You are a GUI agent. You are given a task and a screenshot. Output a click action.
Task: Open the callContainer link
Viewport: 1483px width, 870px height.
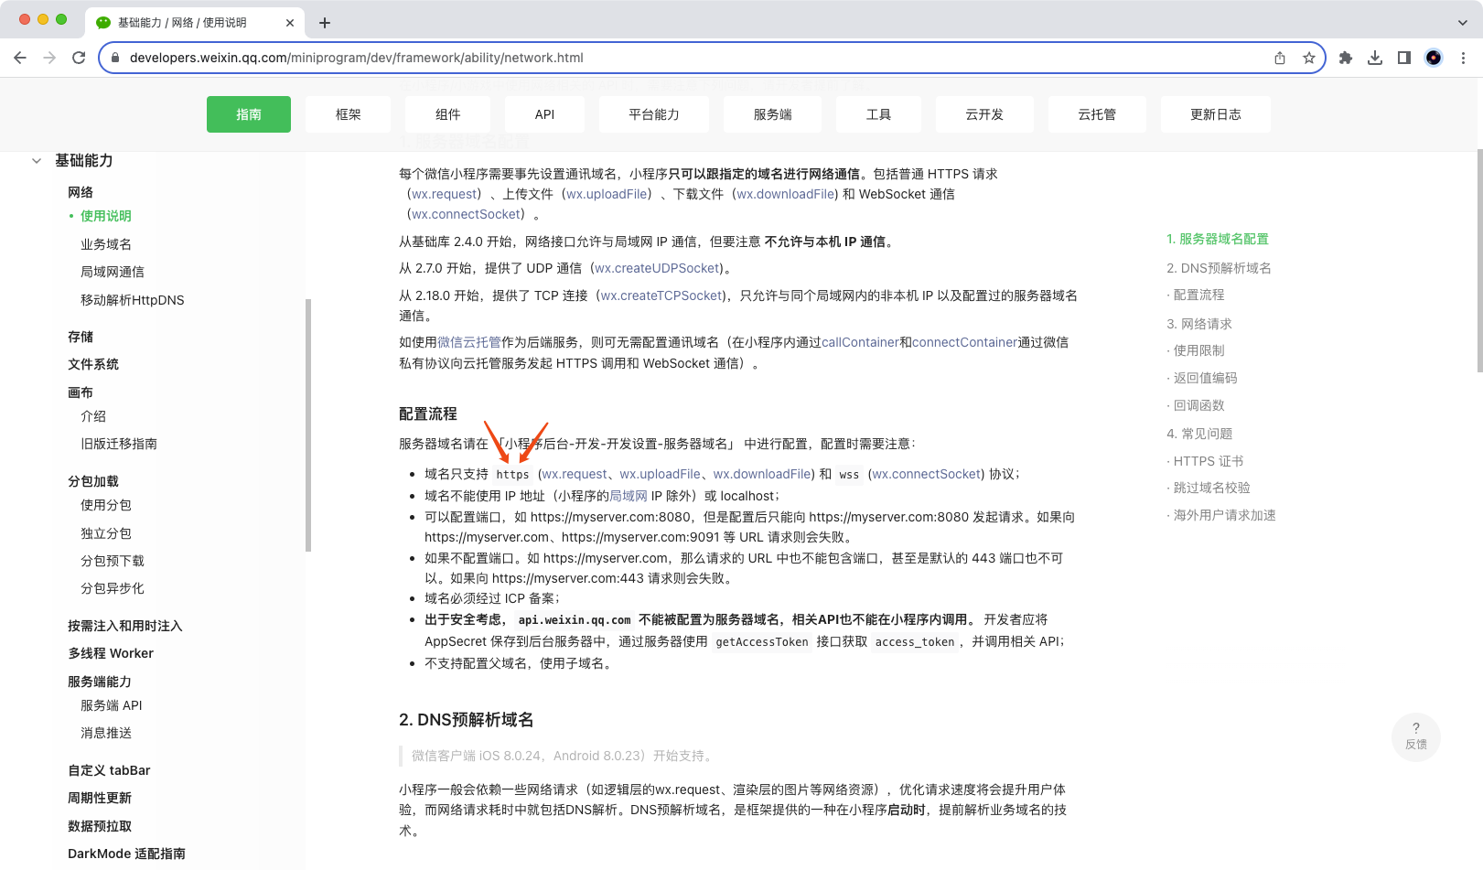tap(860, 342)
